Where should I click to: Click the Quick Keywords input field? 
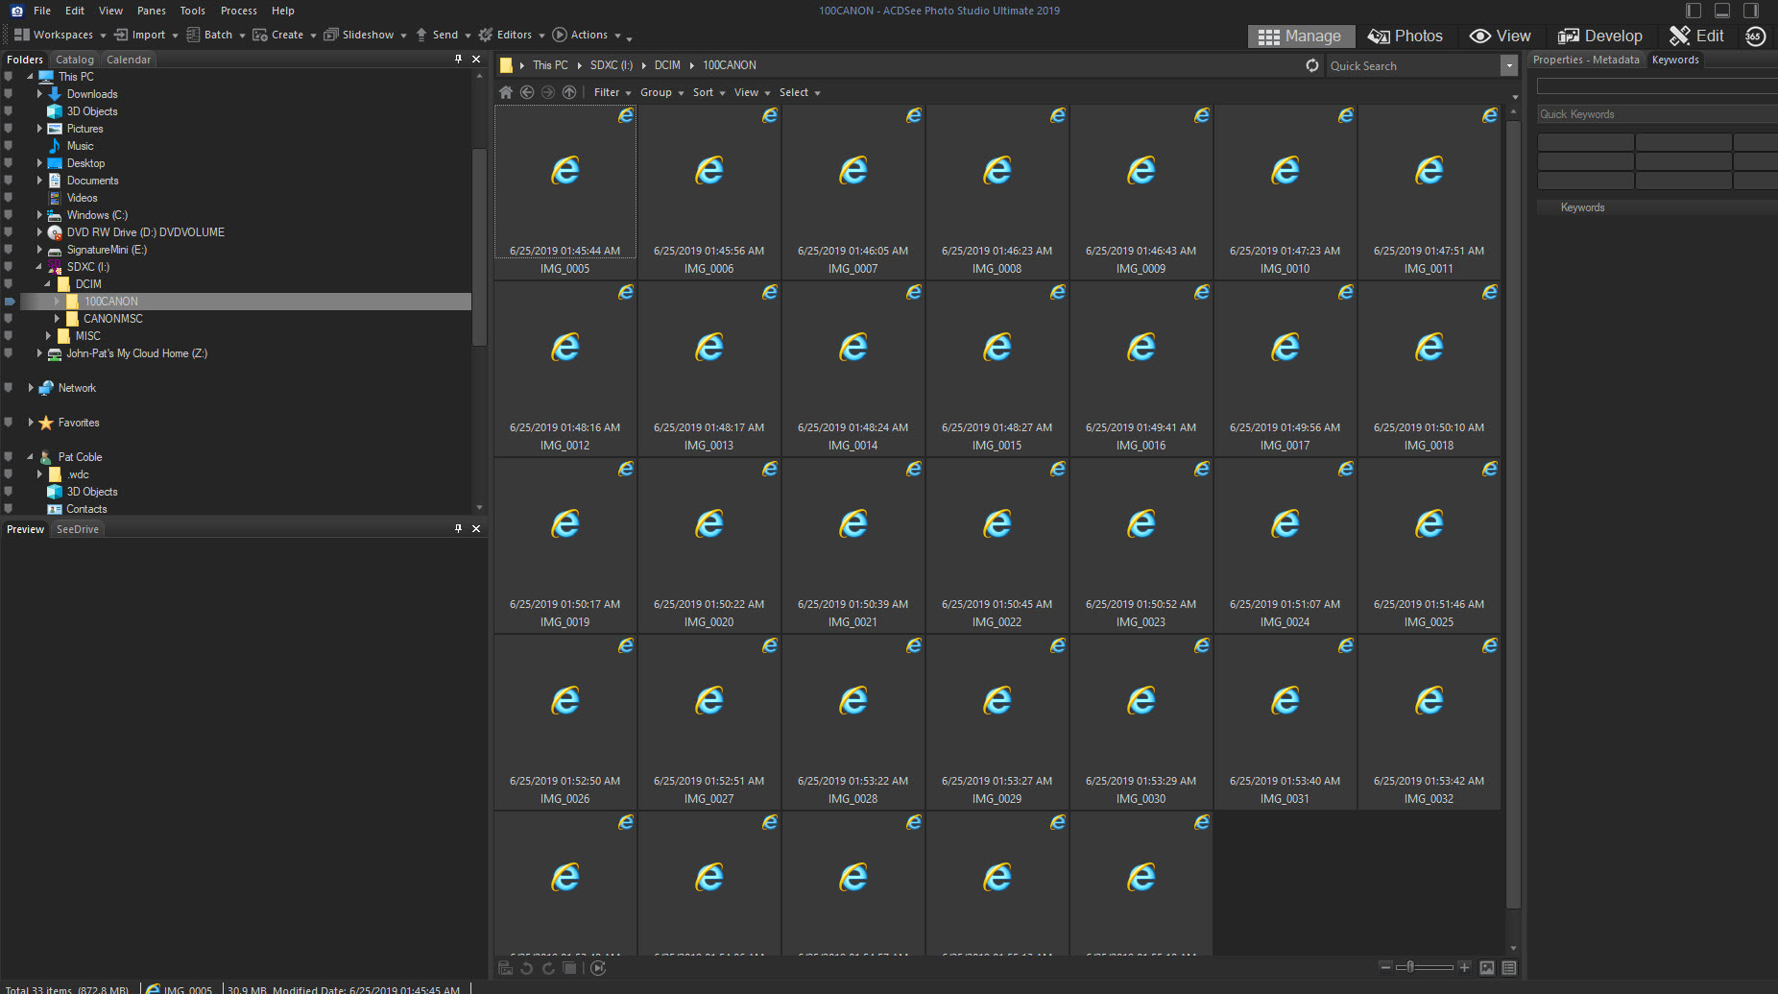[1657, 114]
